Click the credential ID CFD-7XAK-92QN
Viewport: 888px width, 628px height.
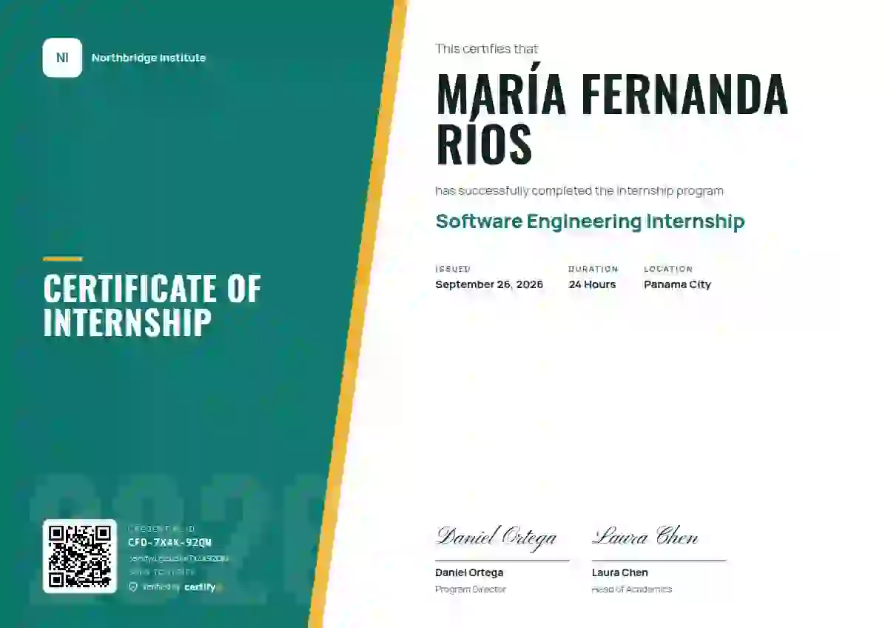169,543
